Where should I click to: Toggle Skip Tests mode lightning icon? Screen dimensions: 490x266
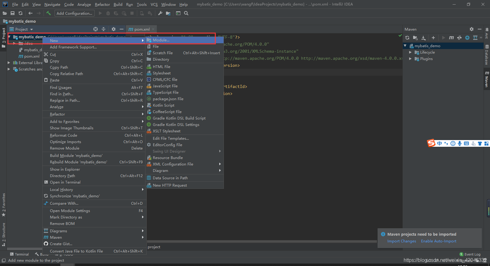pyautogui.click(x=467, y=38)
